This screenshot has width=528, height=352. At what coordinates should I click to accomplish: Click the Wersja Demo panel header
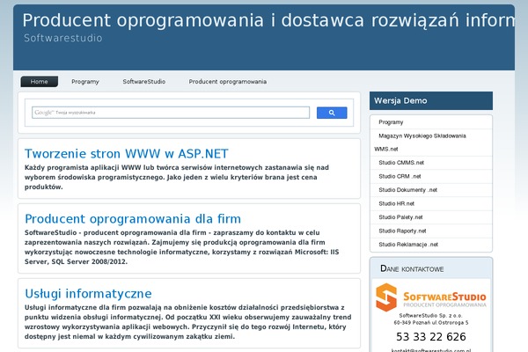(431, 100)
